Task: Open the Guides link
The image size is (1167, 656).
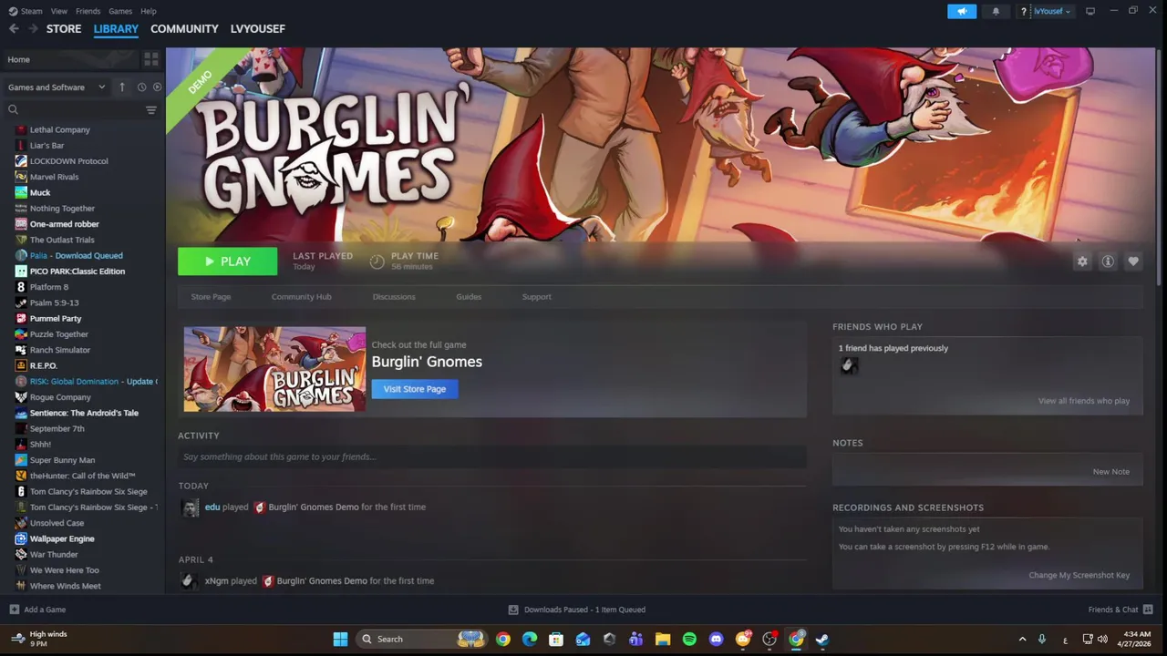Action: pyautogui.click(x=469, y=297)
